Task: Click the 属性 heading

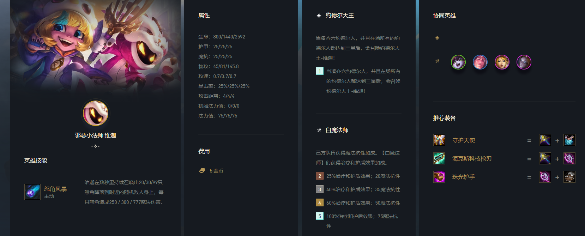Action: pyautogui.click(x=204, y=16)
